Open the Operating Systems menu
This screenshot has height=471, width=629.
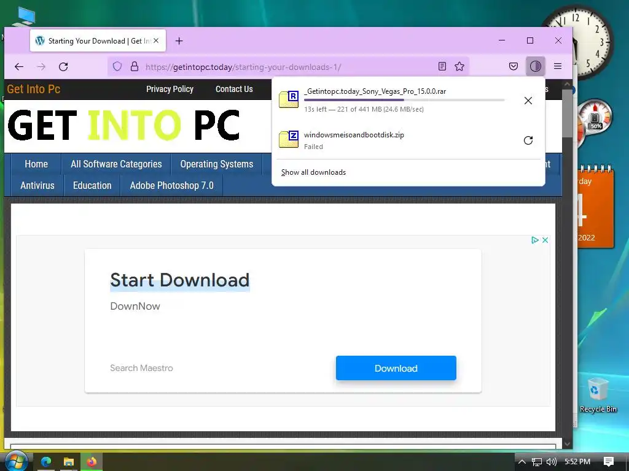click(217, 164)
